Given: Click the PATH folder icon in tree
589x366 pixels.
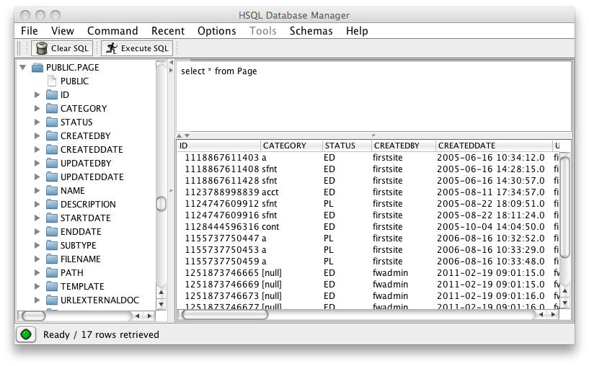Looking at the screenshot, I should [52, 273].
